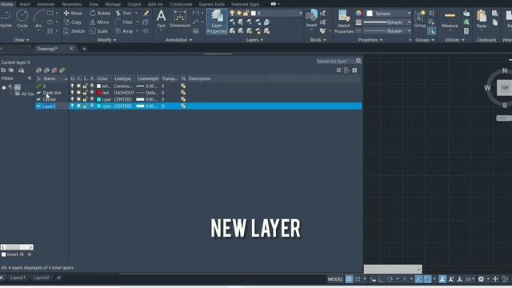
Task: Click the Scale tool
Action: [98, 31]
